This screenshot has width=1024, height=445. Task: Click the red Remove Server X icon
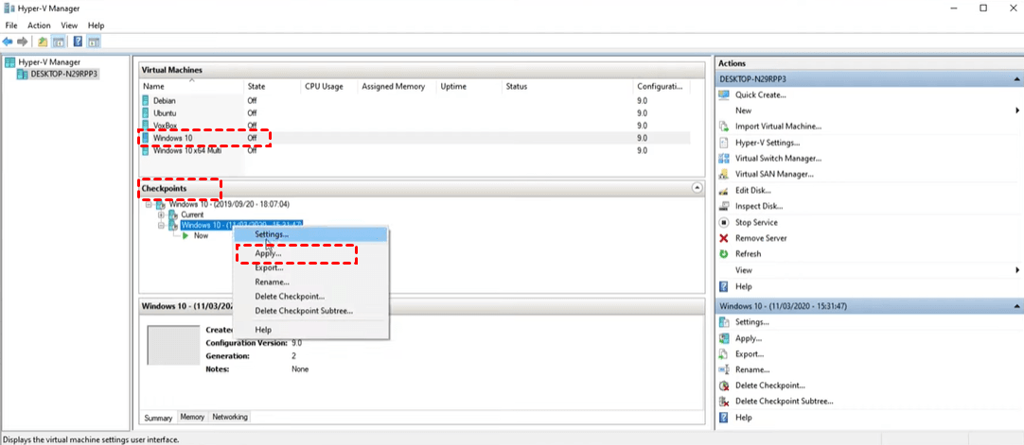tap(724, 238)
